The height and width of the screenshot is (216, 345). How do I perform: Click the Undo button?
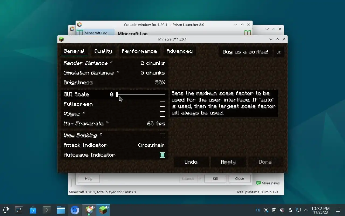(191, 162)
